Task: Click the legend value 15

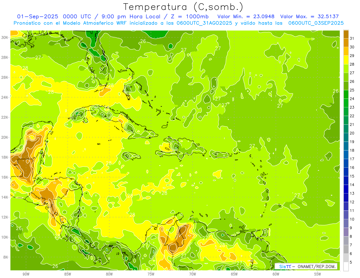Action: click(x=352, y=176)
